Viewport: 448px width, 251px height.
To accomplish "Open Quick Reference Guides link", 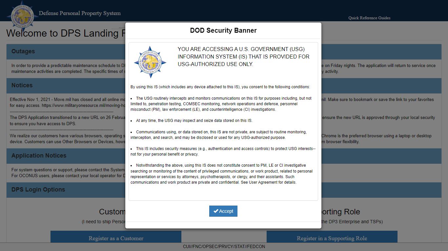I will [x=369, y=18].
